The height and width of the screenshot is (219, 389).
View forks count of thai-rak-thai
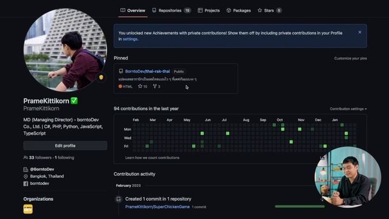pos(157,86)
